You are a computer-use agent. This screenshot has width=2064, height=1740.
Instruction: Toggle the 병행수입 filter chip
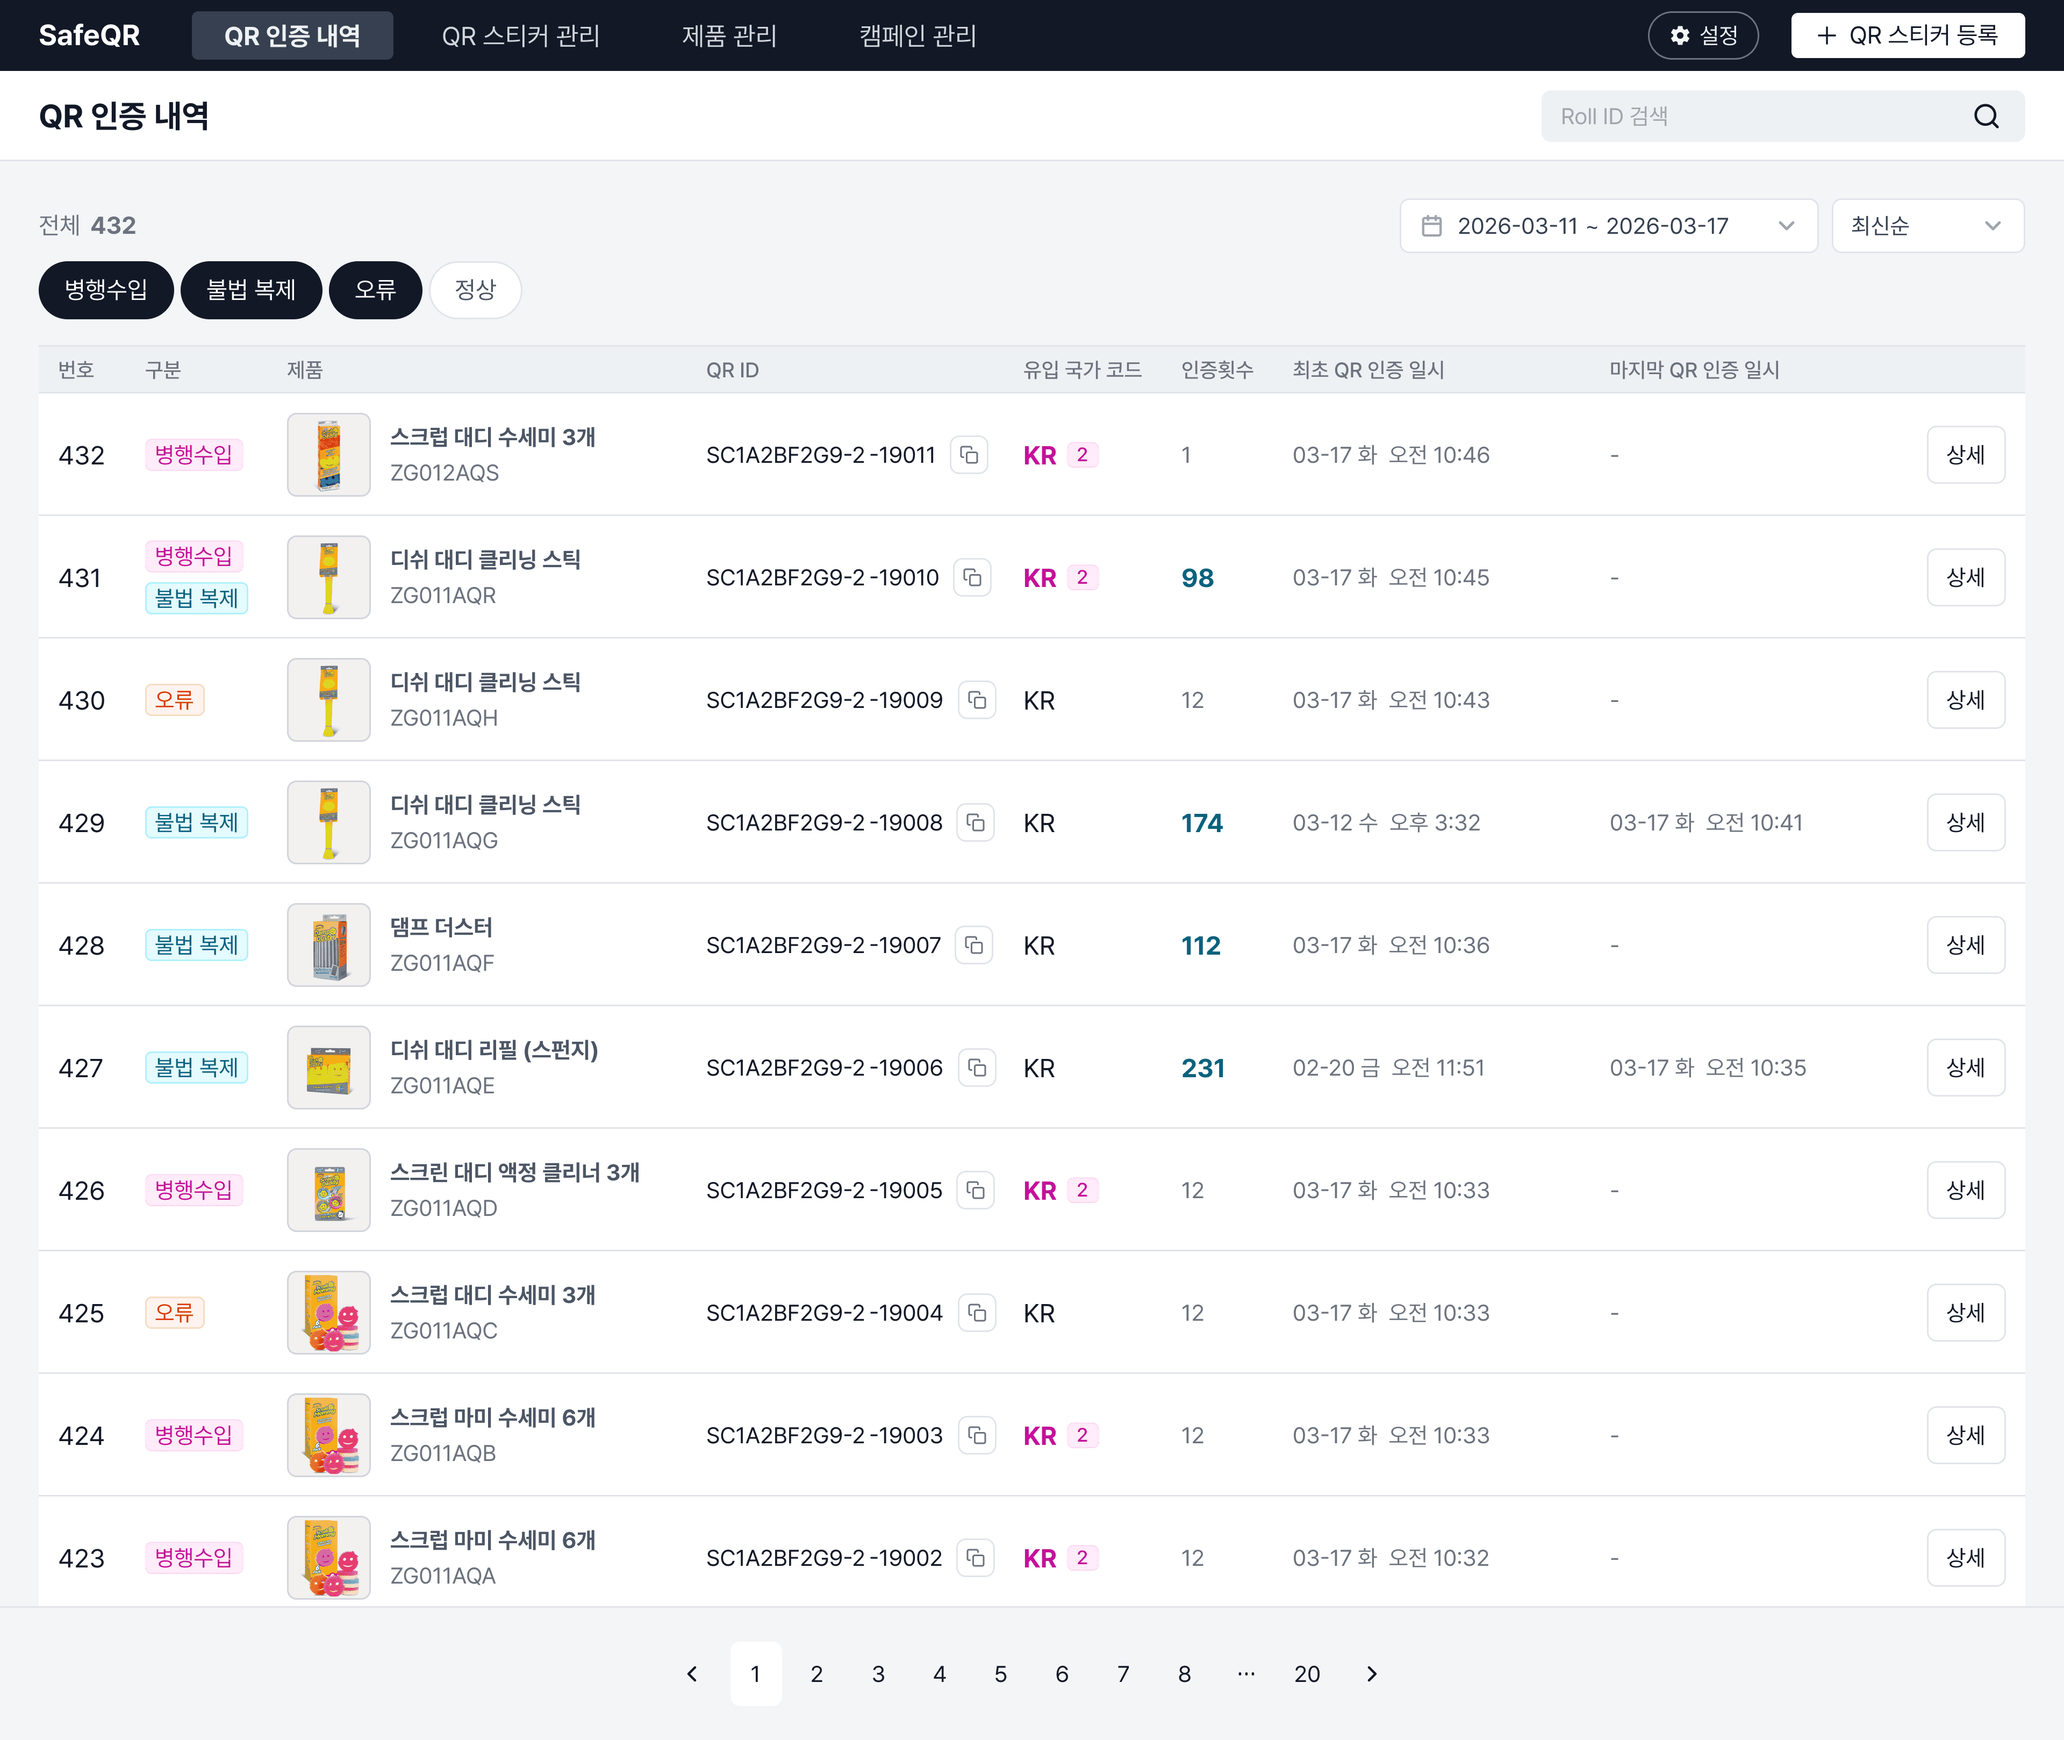[105, 290]
